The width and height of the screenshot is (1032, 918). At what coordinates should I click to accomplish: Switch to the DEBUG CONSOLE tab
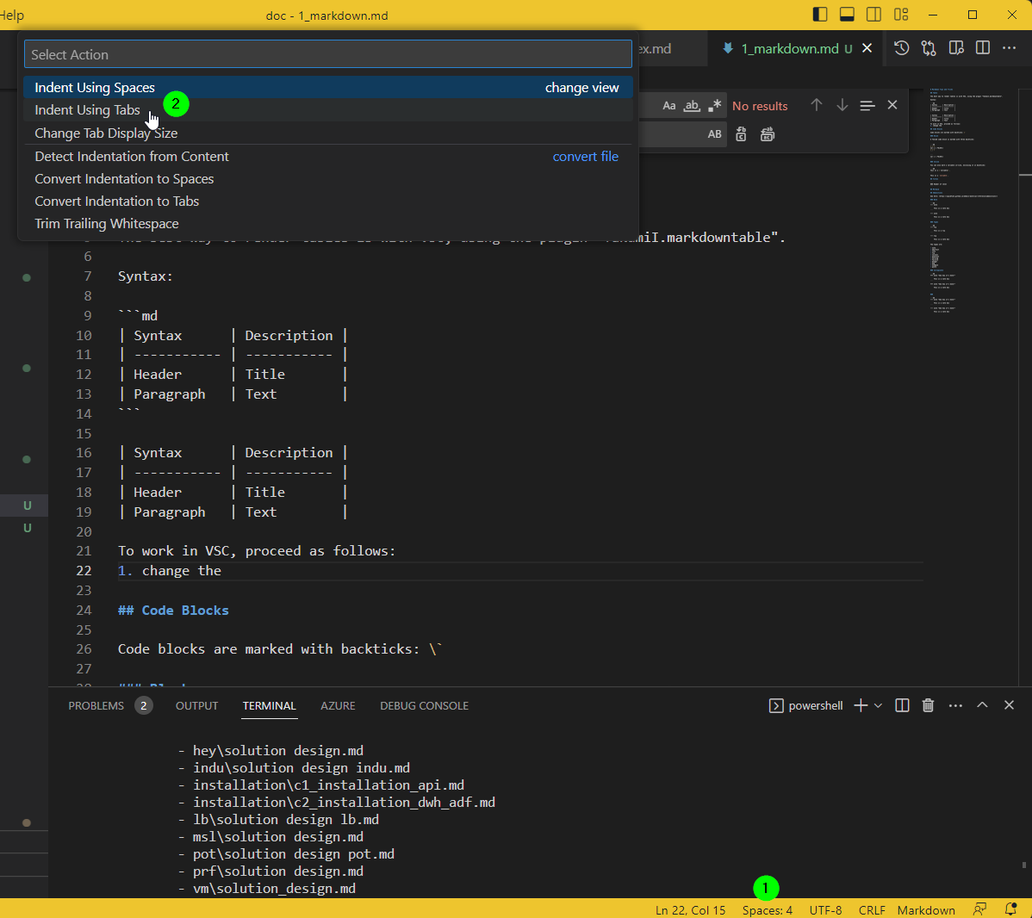[x=424, y=705]
